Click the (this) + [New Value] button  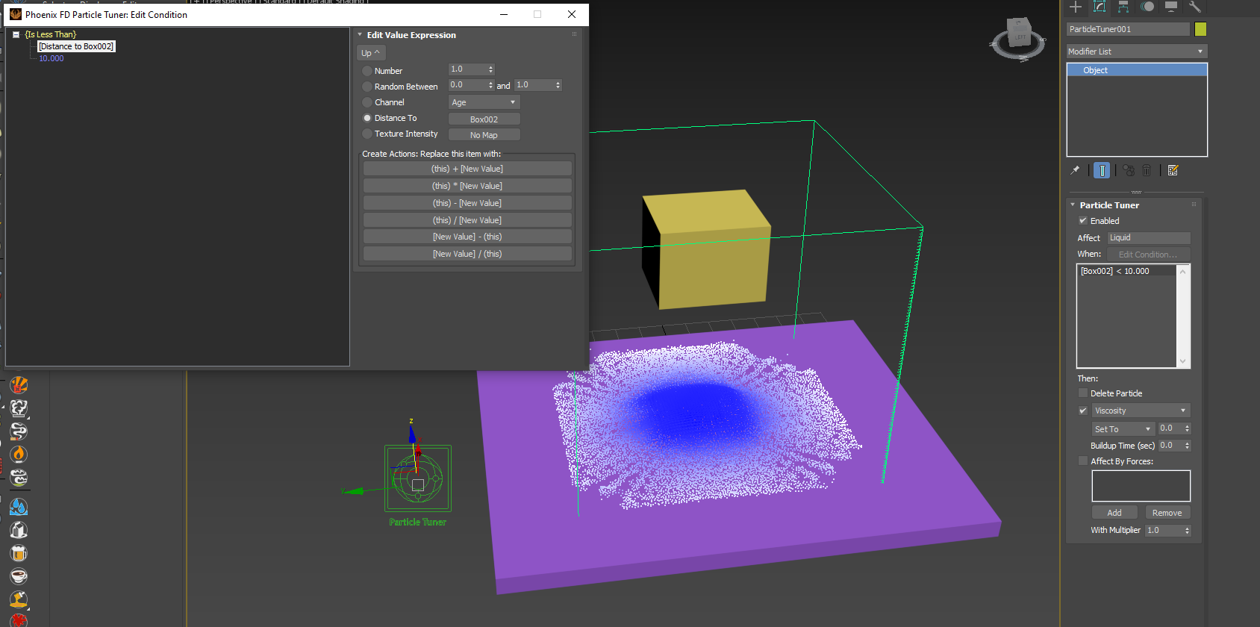click(467, 169)
